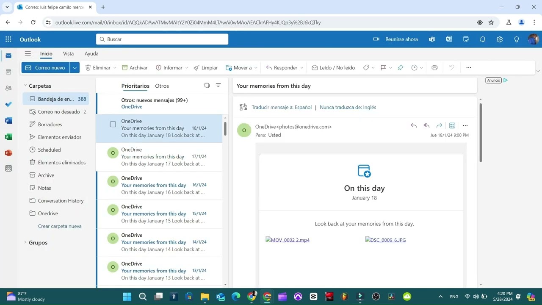Click Nunca traduzca de: Inglés link

[x=348, y=108]
